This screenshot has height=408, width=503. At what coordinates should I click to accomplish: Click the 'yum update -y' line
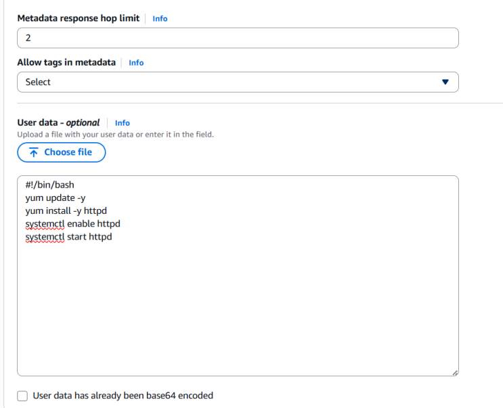56,198
